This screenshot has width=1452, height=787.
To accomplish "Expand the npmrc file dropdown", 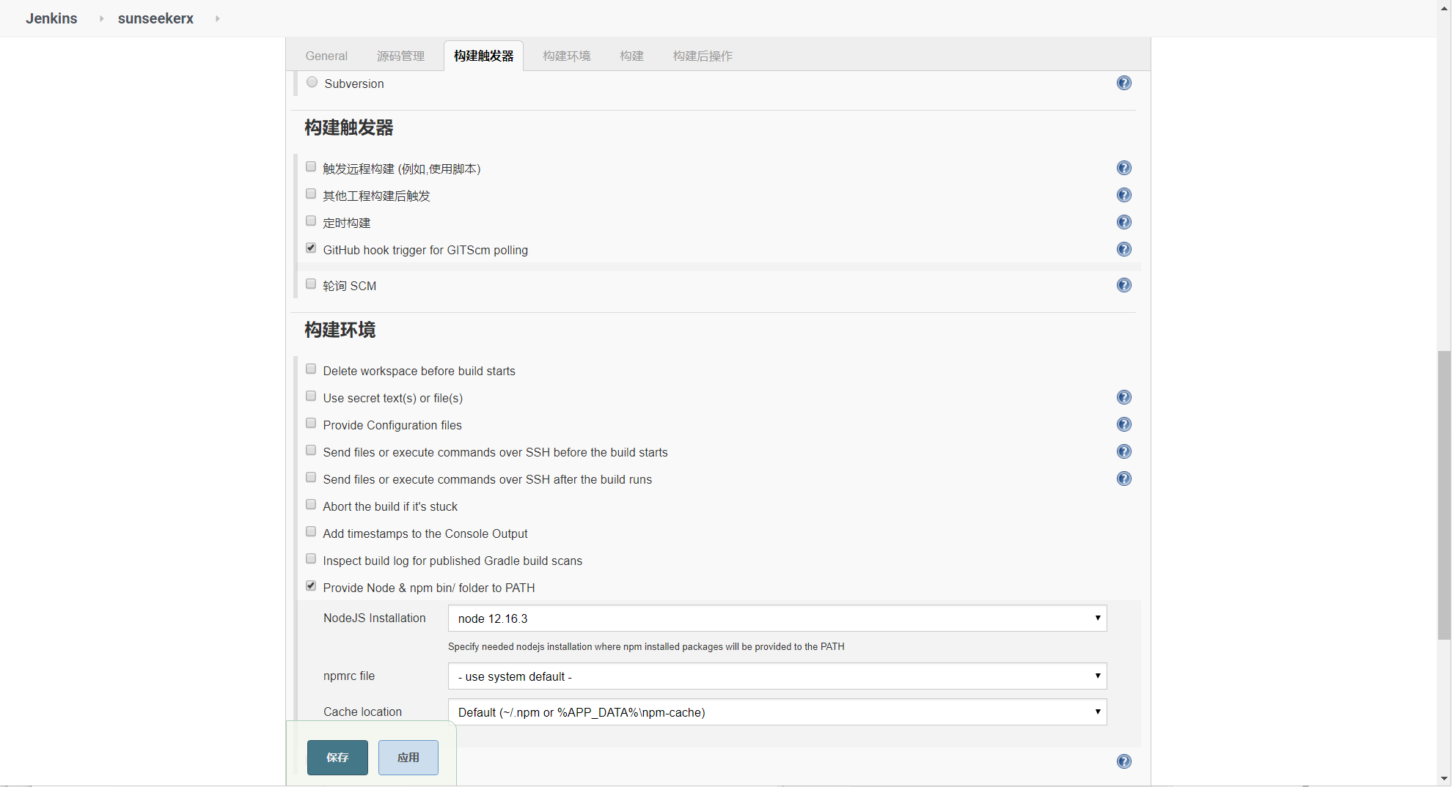I will pyautogui.click(x=777, y=676).
